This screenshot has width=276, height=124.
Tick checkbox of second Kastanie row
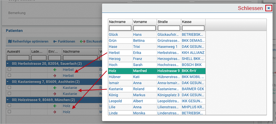9,94
